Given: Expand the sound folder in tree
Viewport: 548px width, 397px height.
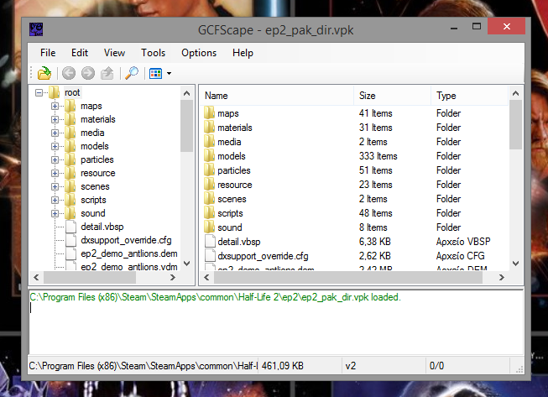Looking at the screenshot, I should pos(55,213).
